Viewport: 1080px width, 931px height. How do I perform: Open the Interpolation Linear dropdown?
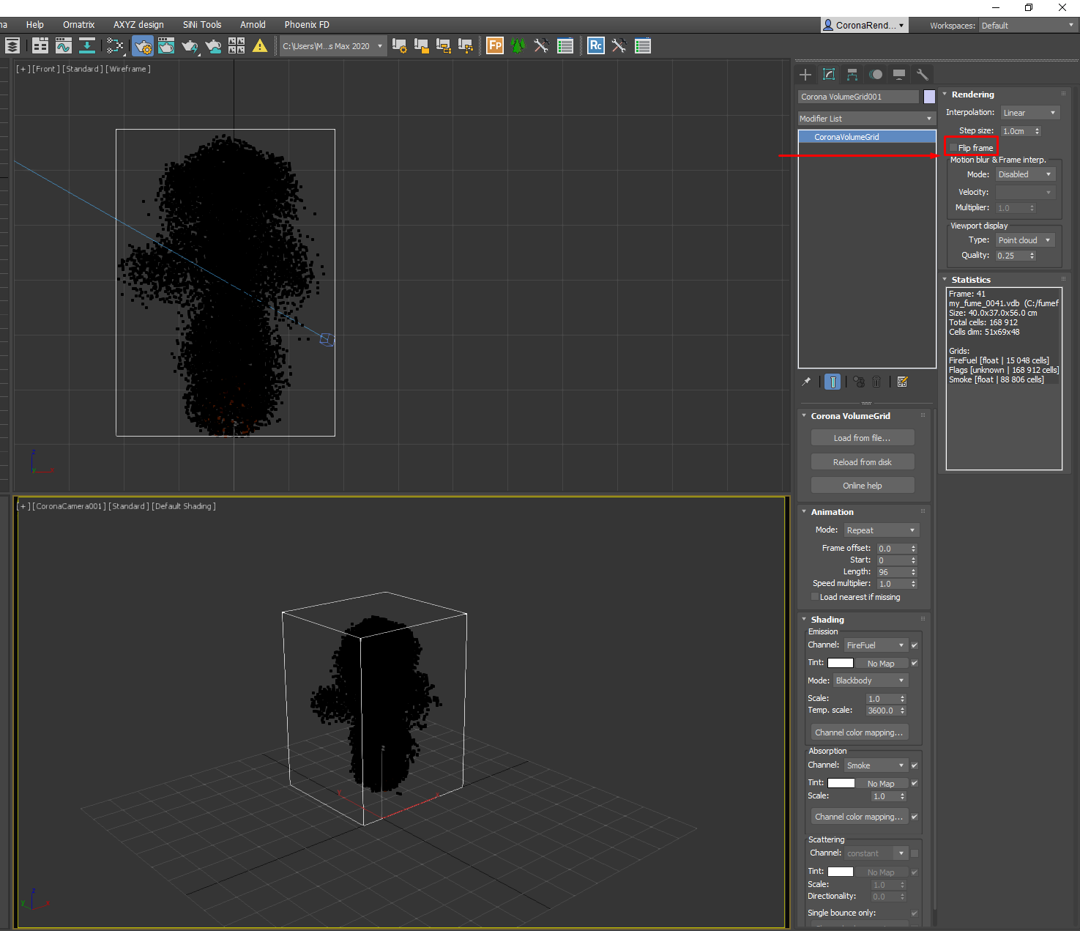tap(1029, 113)
